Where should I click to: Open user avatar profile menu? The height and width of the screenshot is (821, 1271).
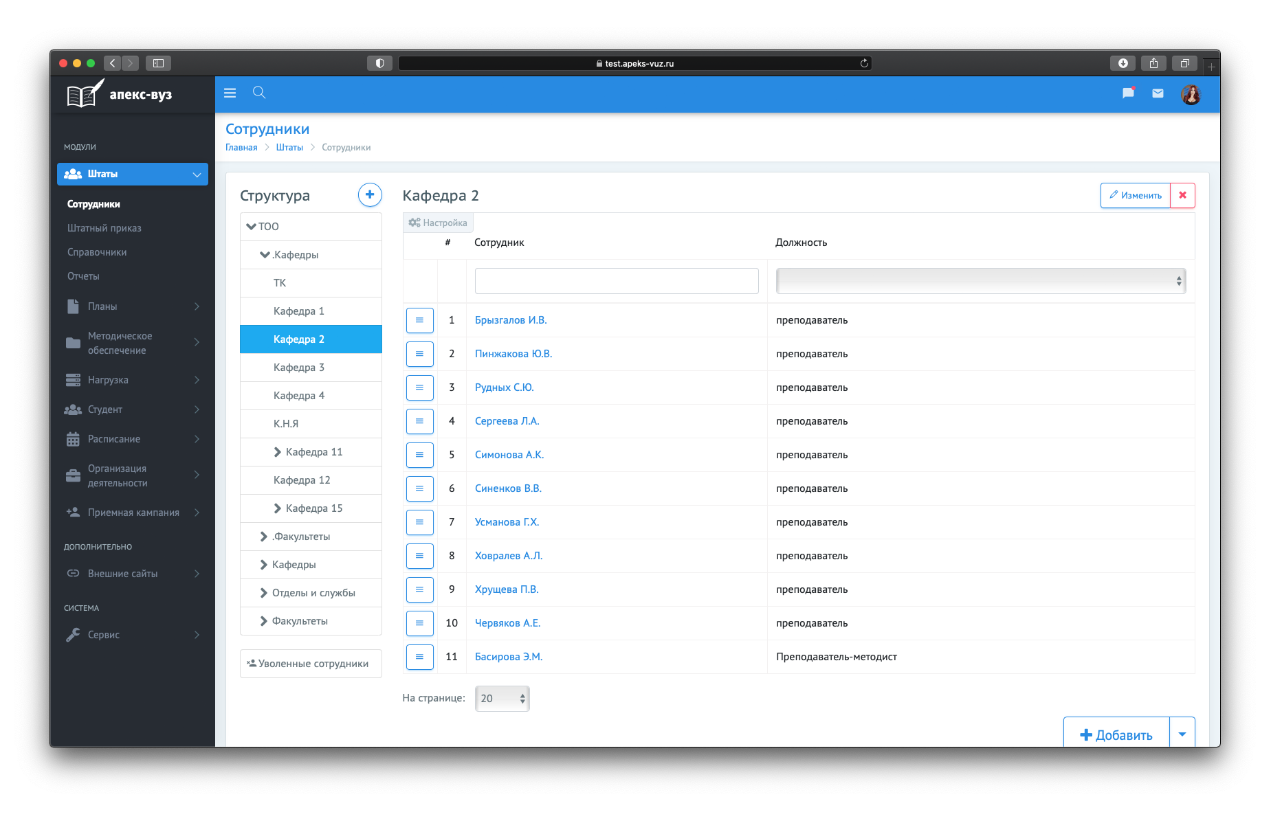point(1191,94)
